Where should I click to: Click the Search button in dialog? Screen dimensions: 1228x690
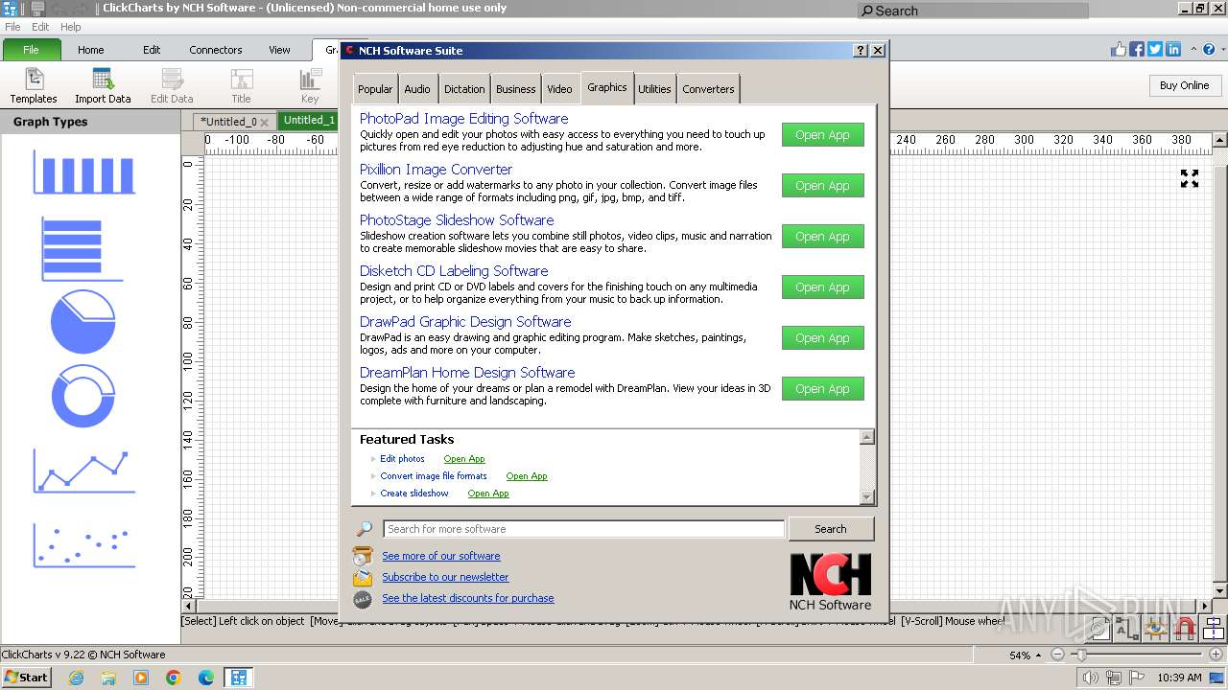coord(831,529)
